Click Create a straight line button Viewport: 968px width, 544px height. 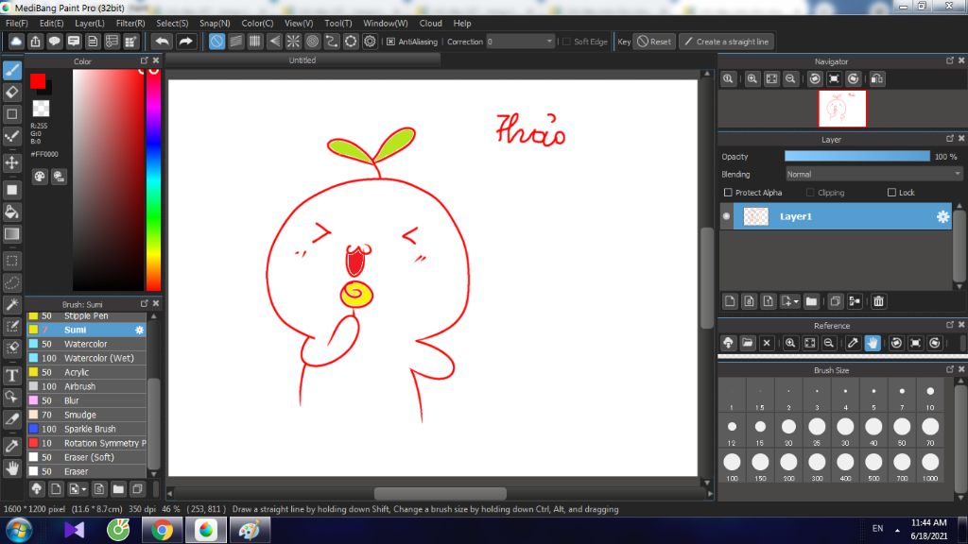pos(727,42)
